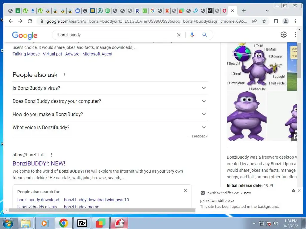The height and width of the screenshot is (229, 306).
Task: Switch to the Opera logo tab
Action: pyautogui.click(x=224, y=11)
